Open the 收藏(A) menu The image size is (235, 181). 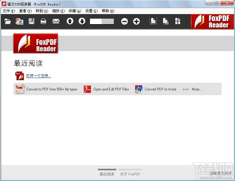point(75,11)
